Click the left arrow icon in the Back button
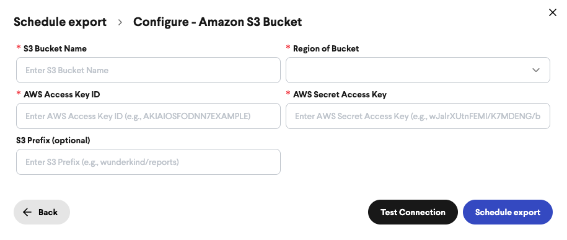This screenshot has width=567, height=240. pyautogui.click(x=27, y=212)
